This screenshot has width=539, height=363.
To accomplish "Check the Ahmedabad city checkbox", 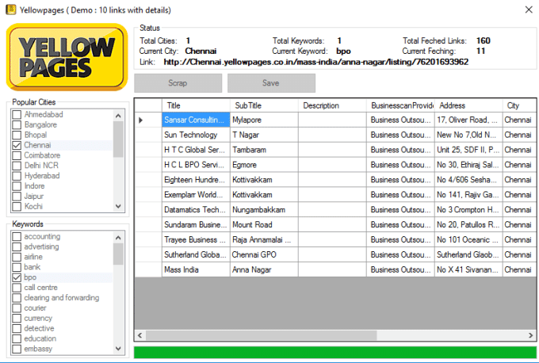I will click(17, 114).
